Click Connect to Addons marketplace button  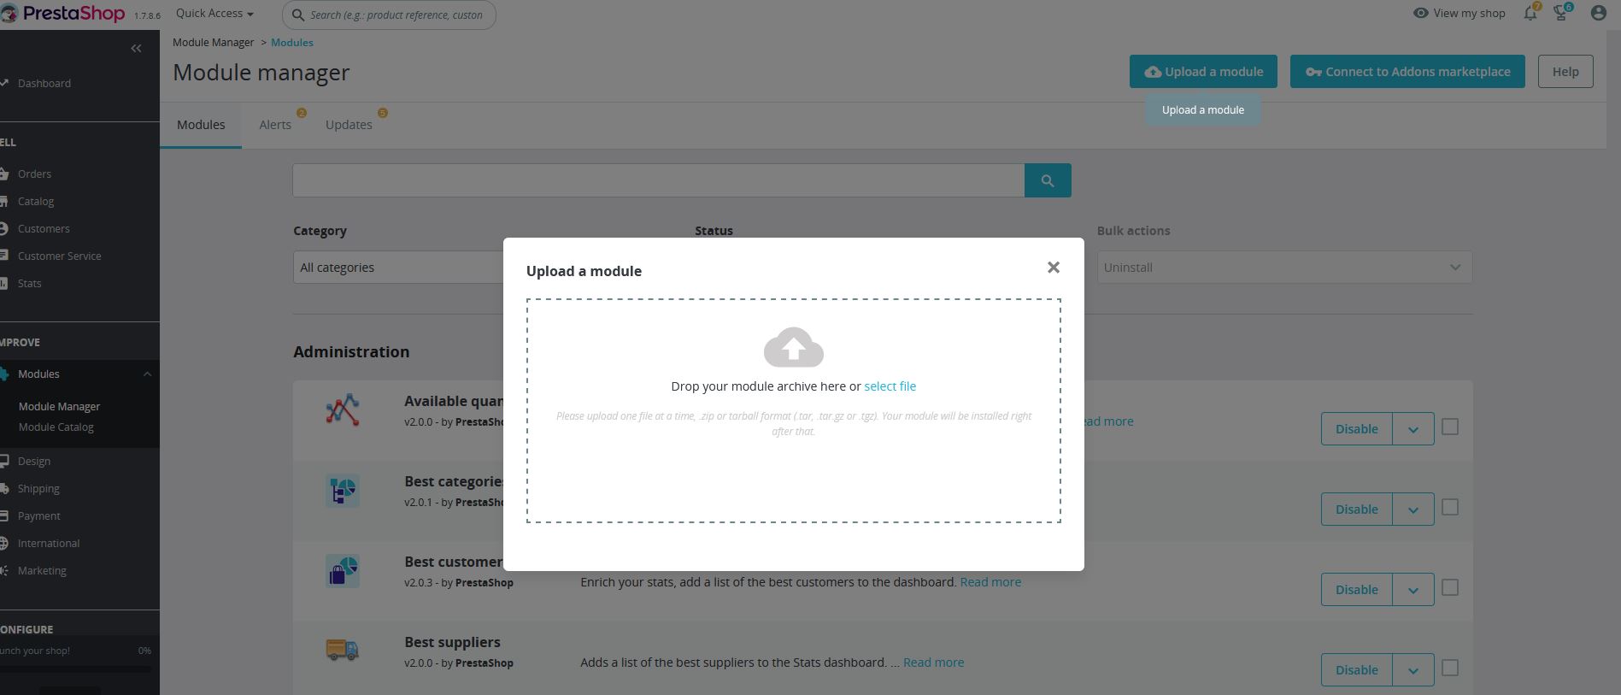point(1407,72)
